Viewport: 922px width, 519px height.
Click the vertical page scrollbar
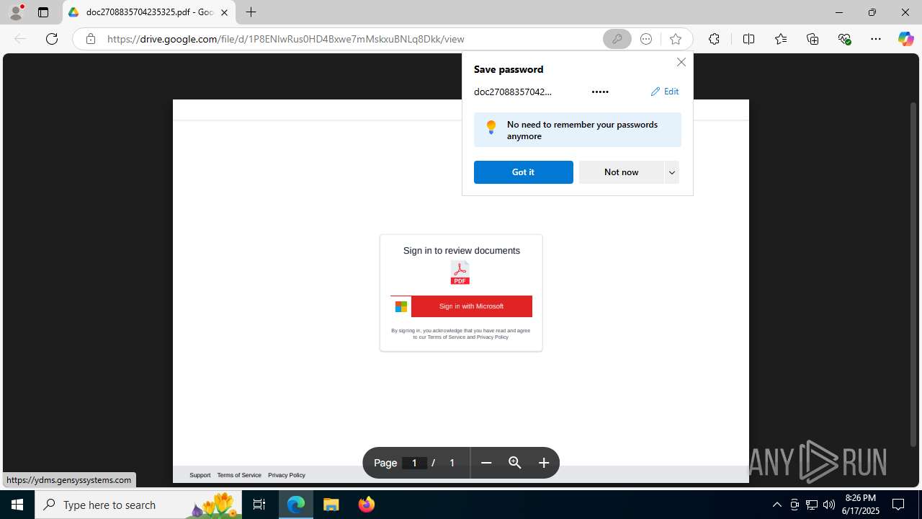(x=913, y=274)
